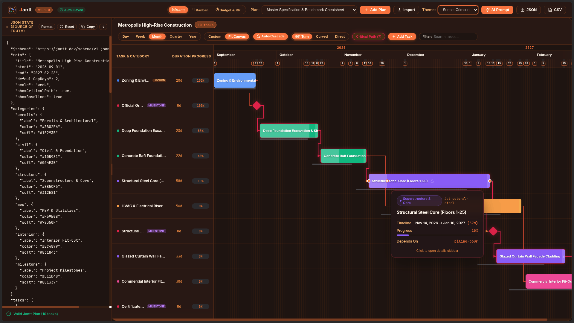The width and height of the screenshot is (574, 323).
Task: Click the Filter search tasks field
Action: (448, 36)
